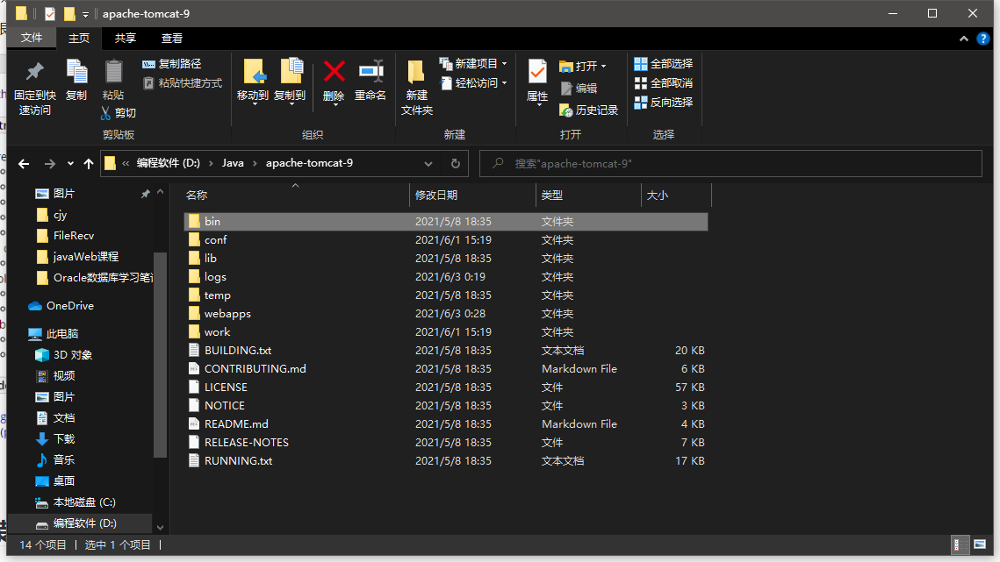Click the Up one level arrow

click(89, 164)
